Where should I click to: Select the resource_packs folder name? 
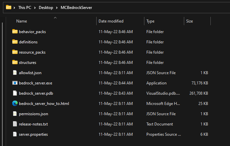point(32,52)
